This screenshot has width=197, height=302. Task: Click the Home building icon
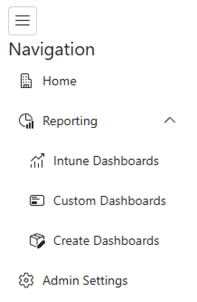(x=26, y=81)
